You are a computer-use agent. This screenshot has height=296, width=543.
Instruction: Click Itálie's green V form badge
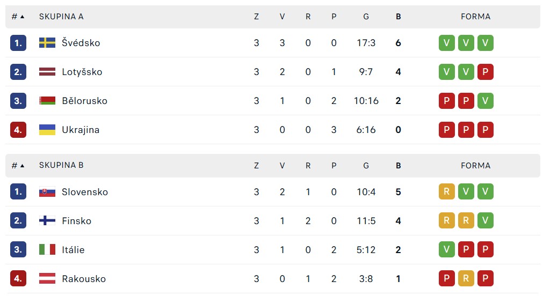[447, 249]
